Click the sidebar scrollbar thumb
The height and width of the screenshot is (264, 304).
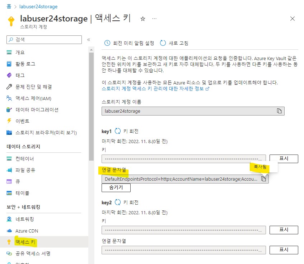coord(91,107)
